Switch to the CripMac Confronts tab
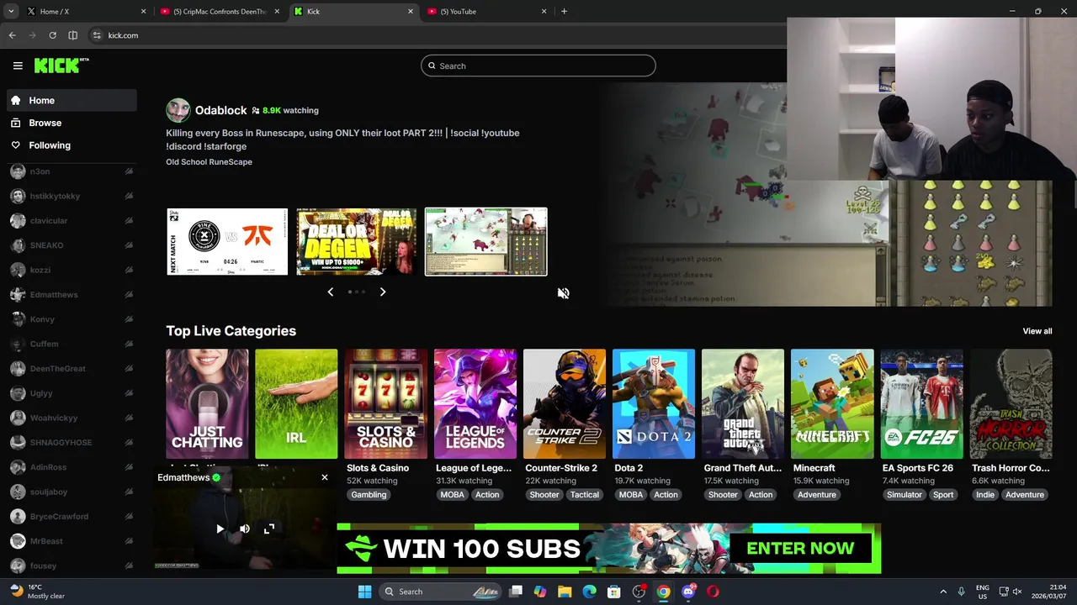The height and width of the screenshot is (605, 1077). tap(220, 12)
